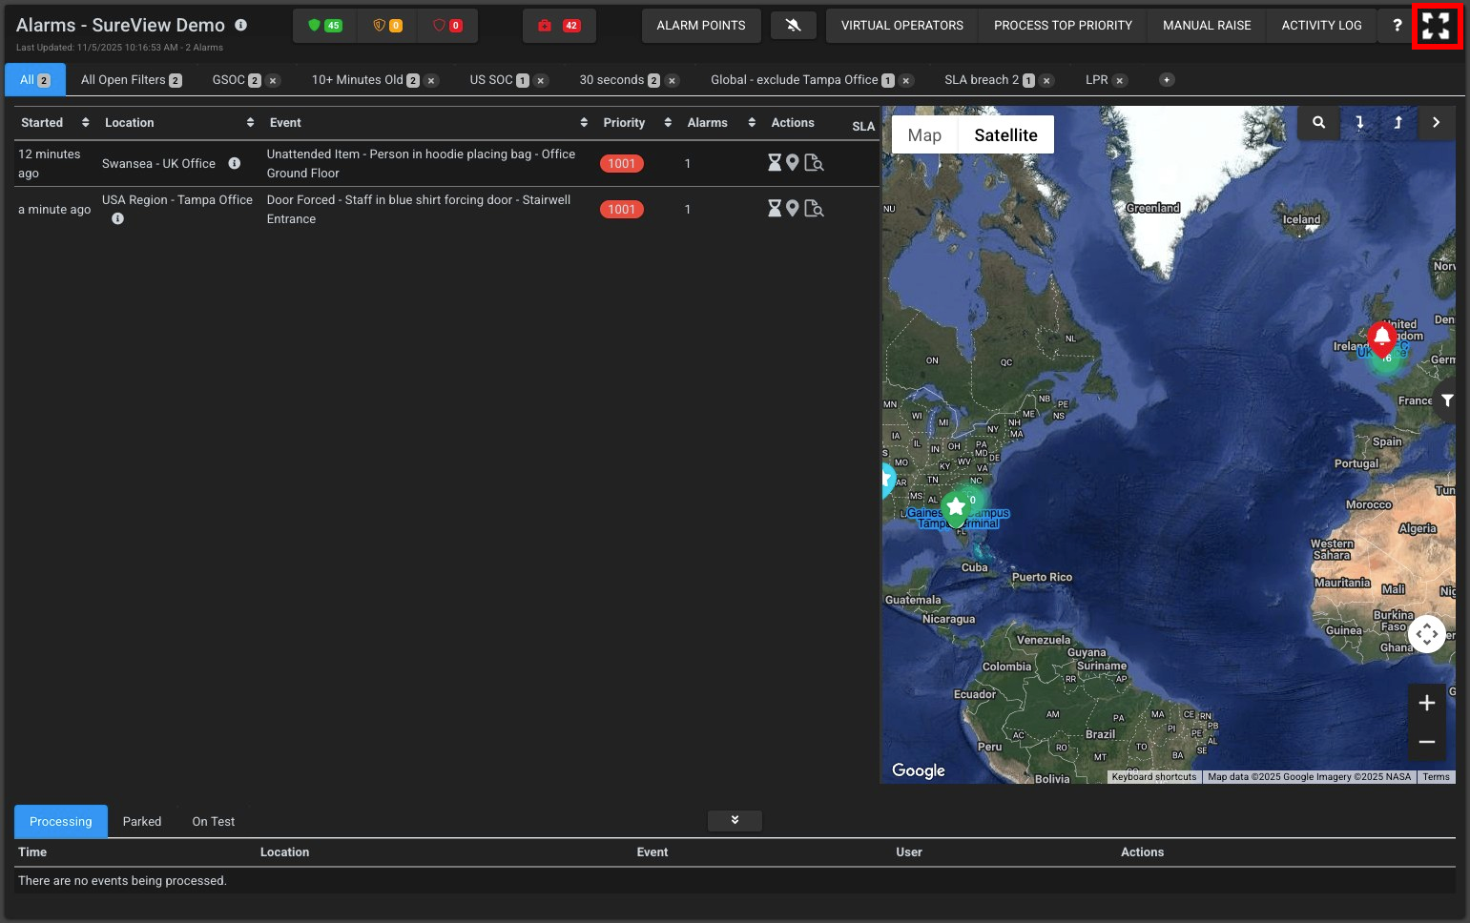Click the map search magnifier icon

click(1318, 123)
